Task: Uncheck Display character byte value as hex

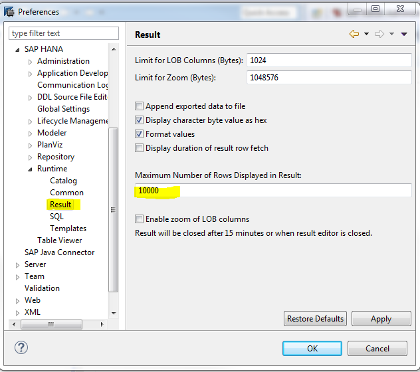Action: 139,120
